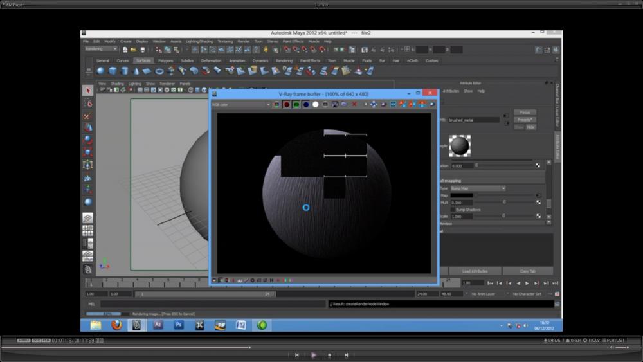This screenshot has width=643, height=362.
Task: Toggle the green channel in the V-Ray frame buffer
Action: click(296, 105)
